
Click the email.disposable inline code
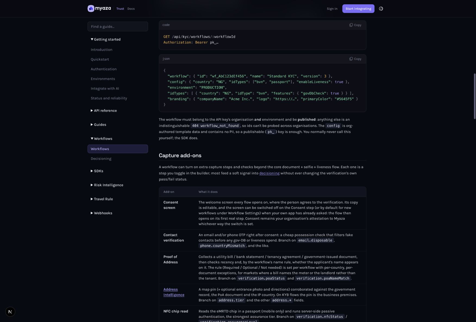pos(315,240)
